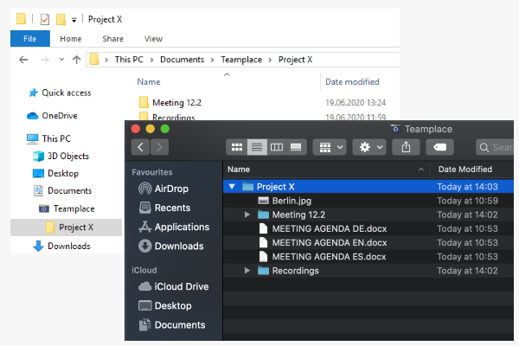Switch Finder to gallery view
Image resolution: width=519 pixels, height=346 pixels.
point(296,147)
